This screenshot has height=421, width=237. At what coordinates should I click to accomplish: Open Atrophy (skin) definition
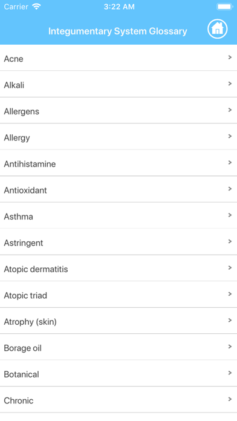click(118, 321)
